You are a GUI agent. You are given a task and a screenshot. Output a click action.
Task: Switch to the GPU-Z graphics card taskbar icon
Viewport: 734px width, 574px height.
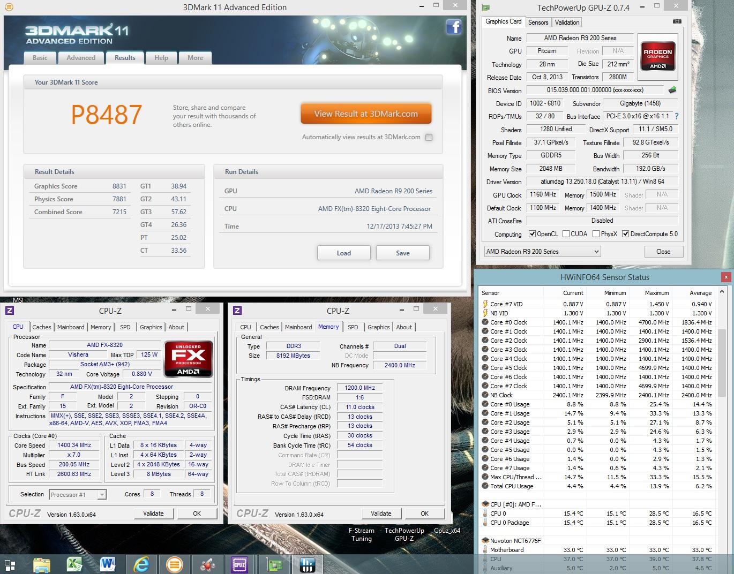click(x=275, y=564)
